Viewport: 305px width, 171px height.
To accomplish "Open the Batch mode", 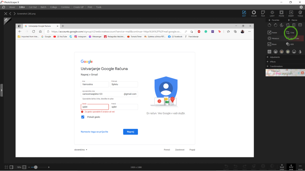I will 43,7.
